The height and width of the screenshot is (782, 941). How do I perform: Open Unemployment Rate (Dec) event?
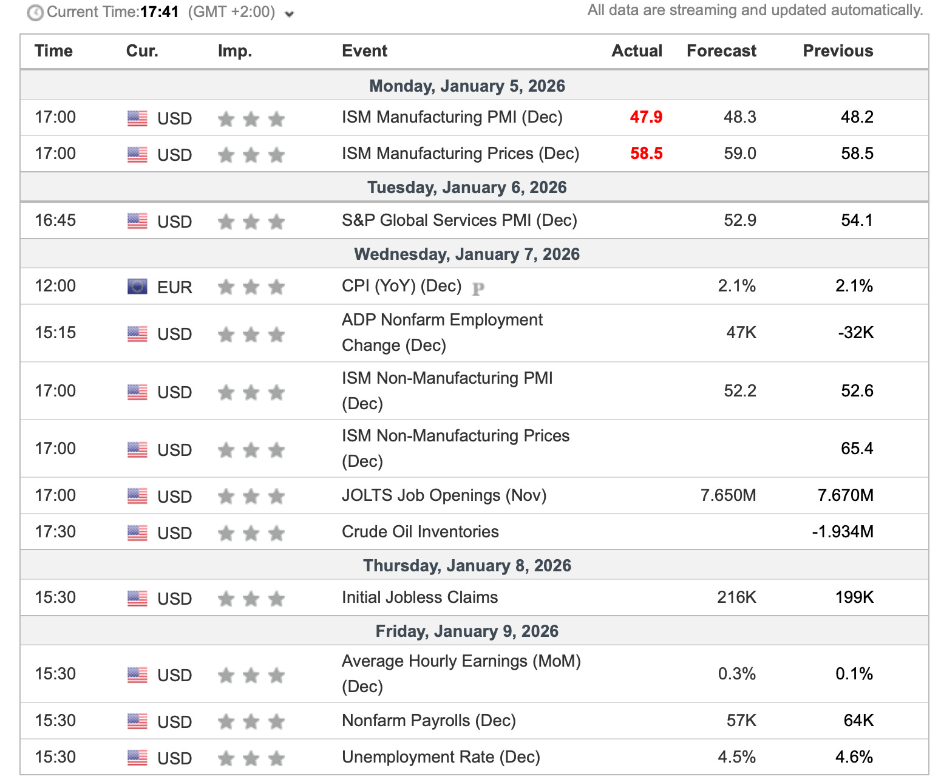441,757
